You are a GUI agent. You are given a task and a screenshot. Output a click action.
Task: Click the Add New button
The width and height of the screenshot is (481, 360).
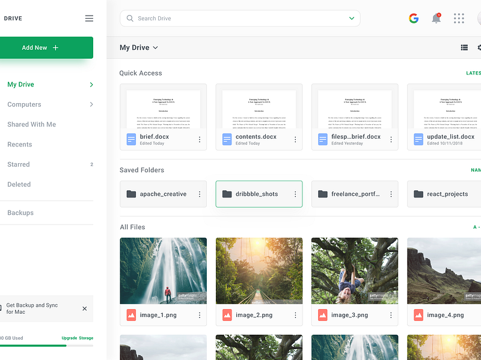click(x=46, y=47)
